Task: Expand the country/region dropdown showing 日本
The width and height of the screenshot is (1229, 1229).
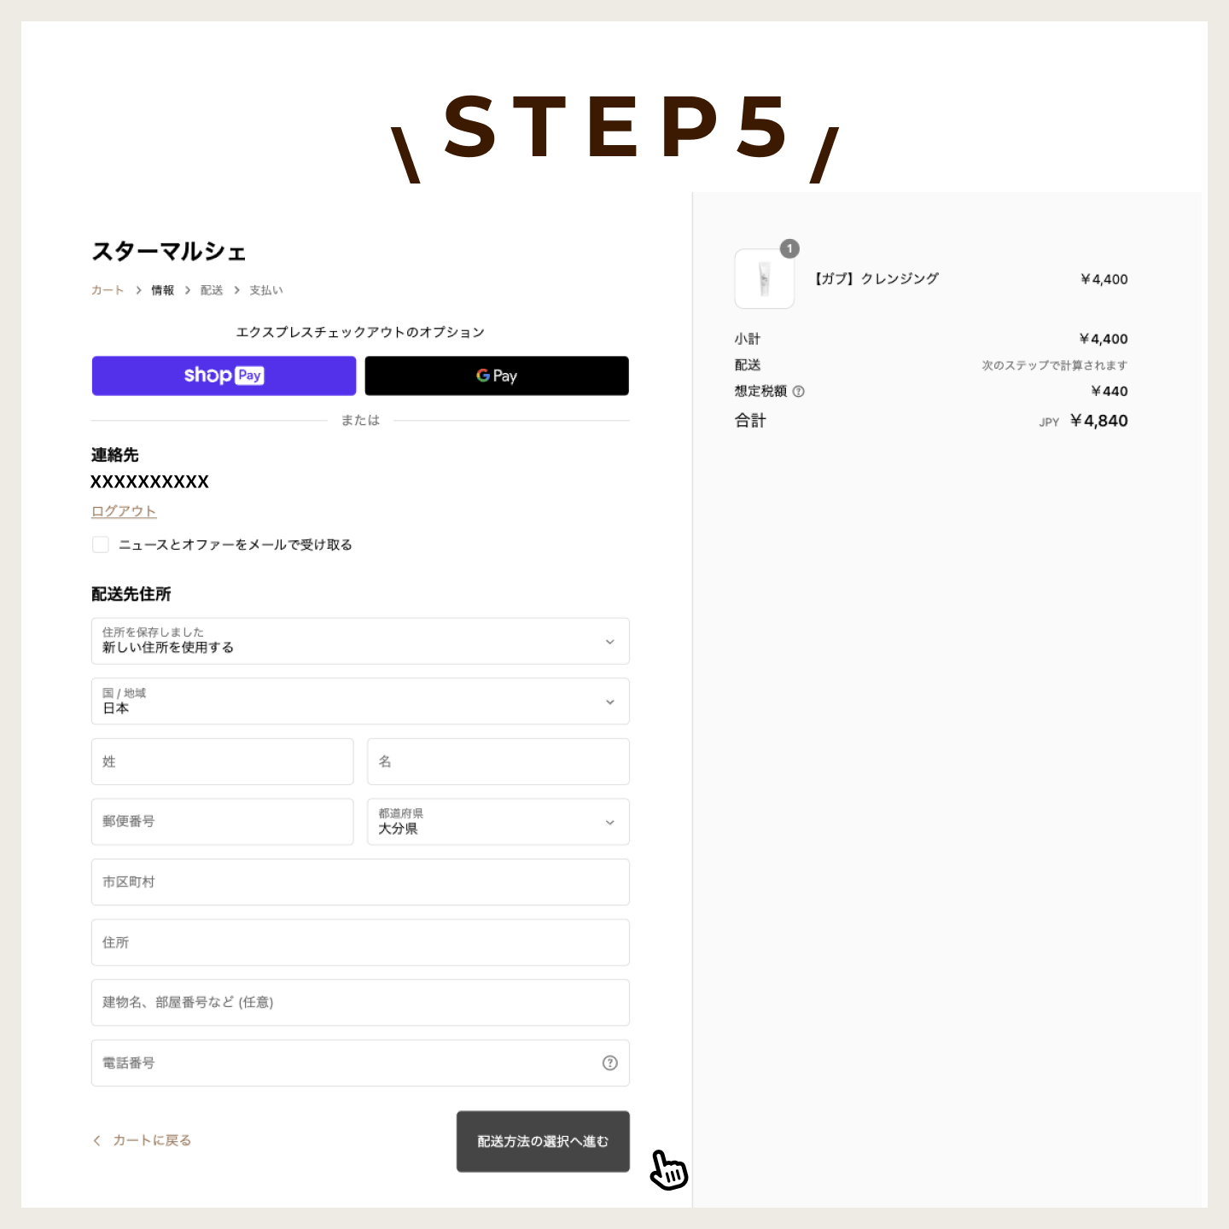Action: click(x=360, y=702)
